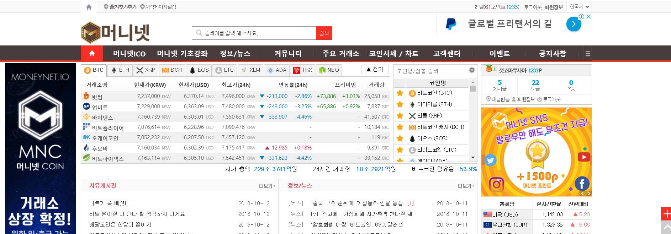
Task: Open 코인시세 / 차트 menu
Action: click(x=393, y=54)
